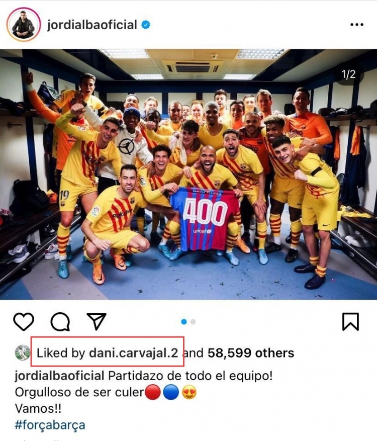
Task: Click jordialbaoficial username in the caption
Action: pos(60,376)
